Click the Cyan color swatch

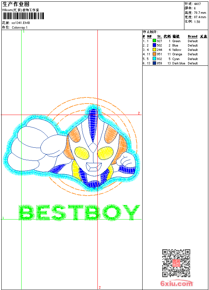154,59
